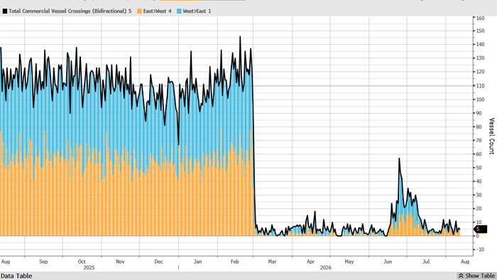Click the 'May' month label on the x-axis
Viewport: 497px width, 280px height.
(349, 262)
